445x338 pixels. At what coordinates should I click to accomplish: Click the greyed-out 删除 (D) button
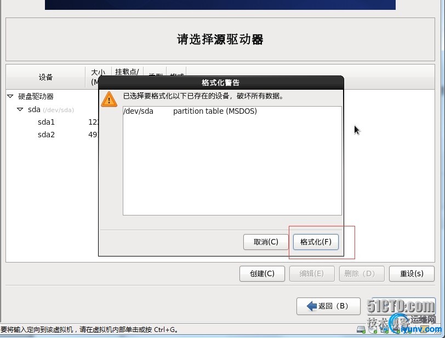[362, 273]
